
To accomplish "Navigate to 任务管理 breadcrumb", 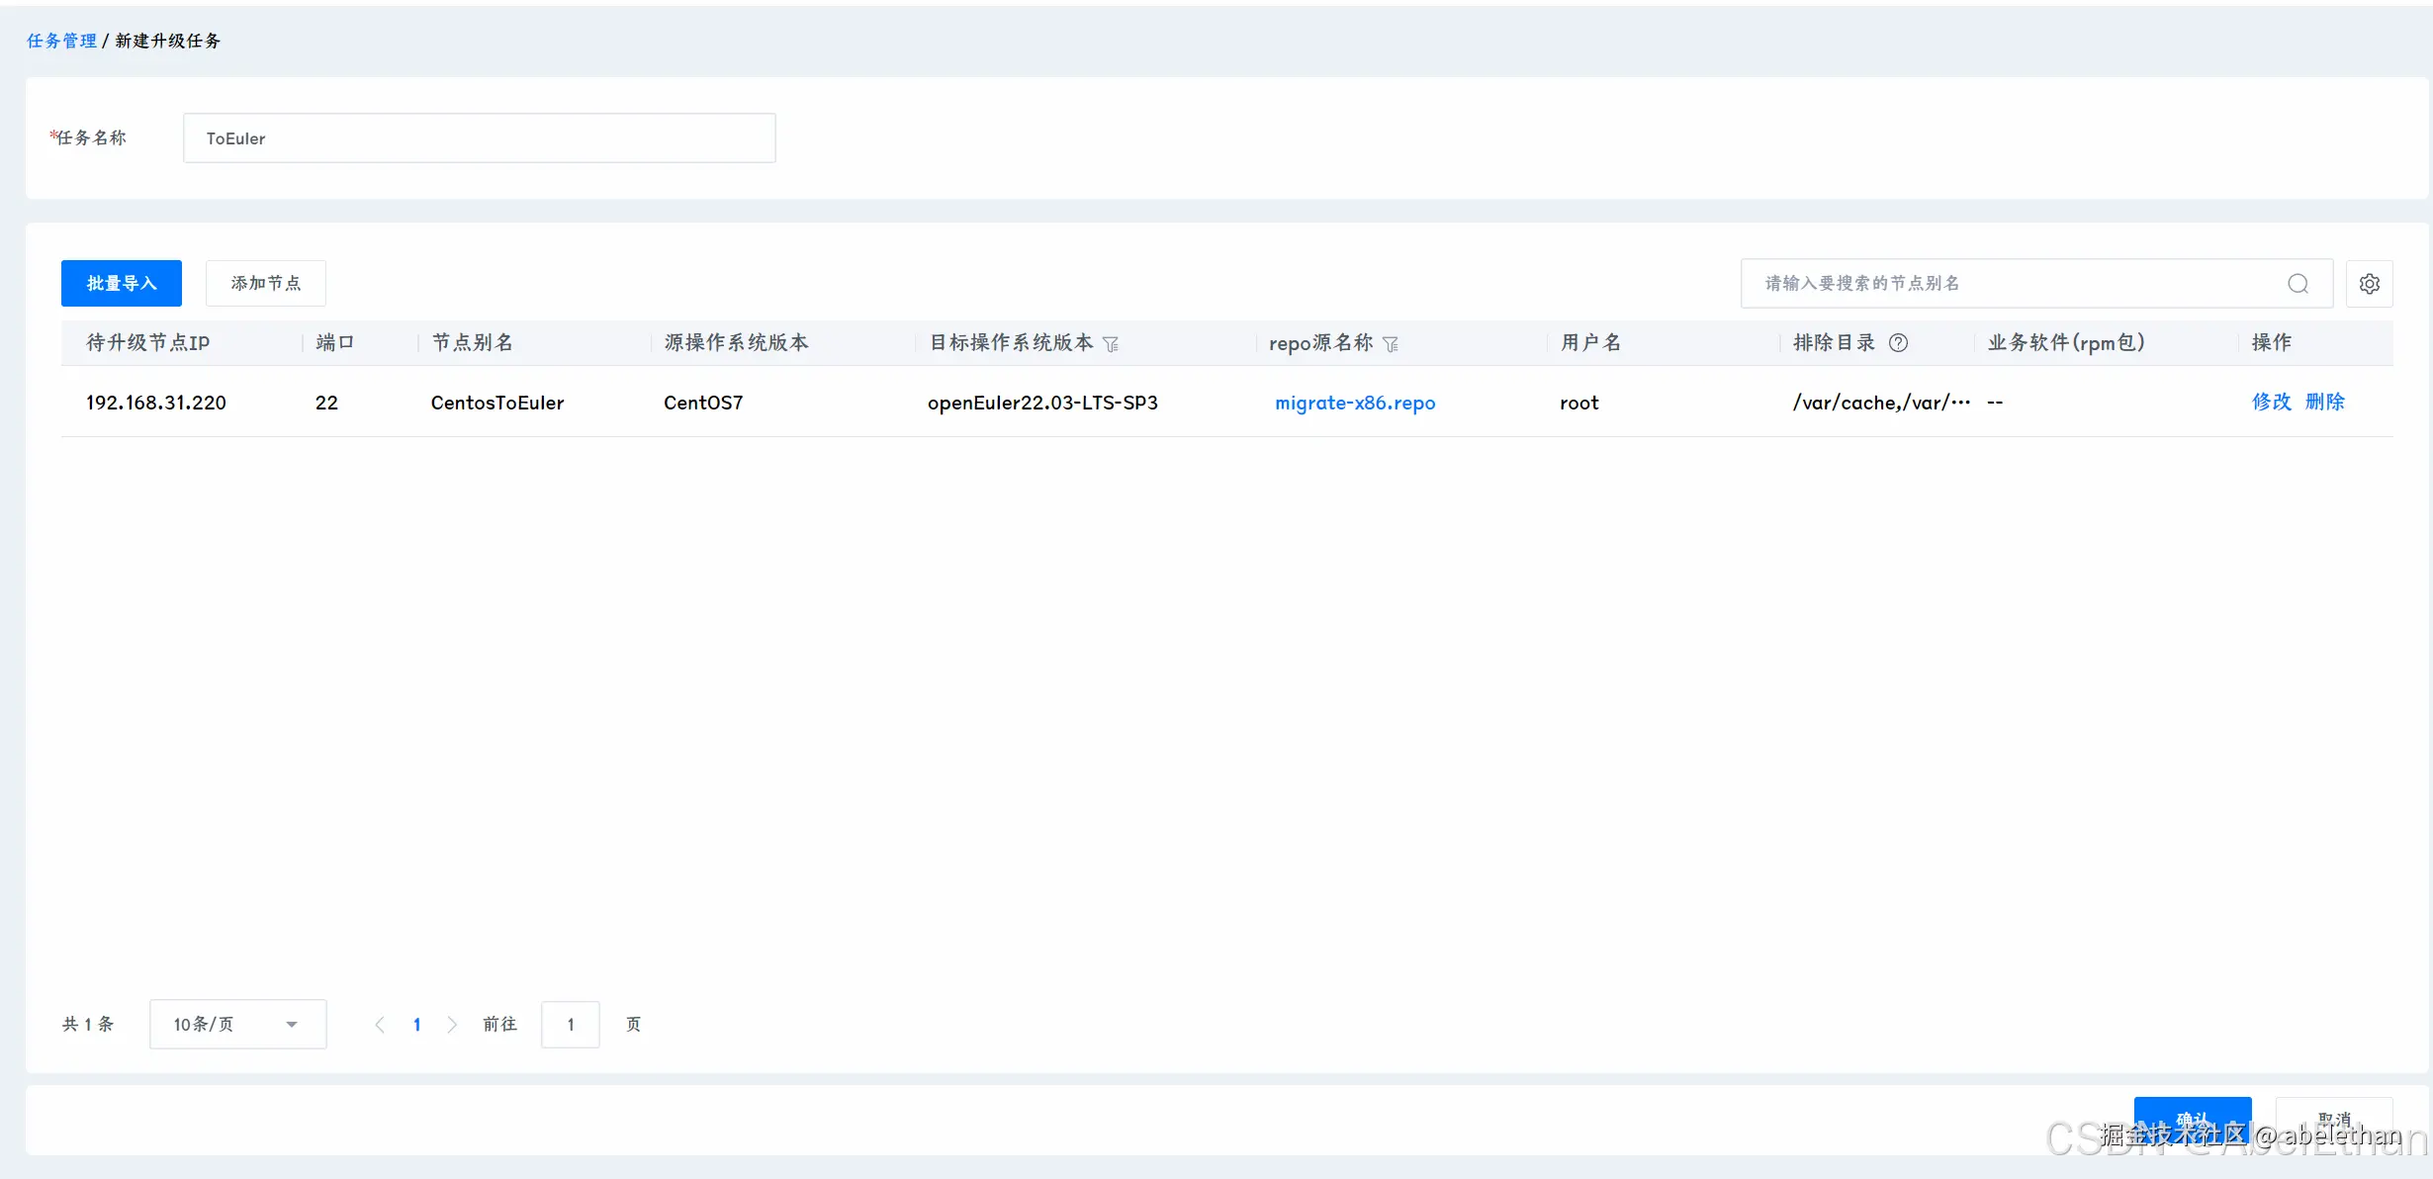I will click(x=61, y=41).
